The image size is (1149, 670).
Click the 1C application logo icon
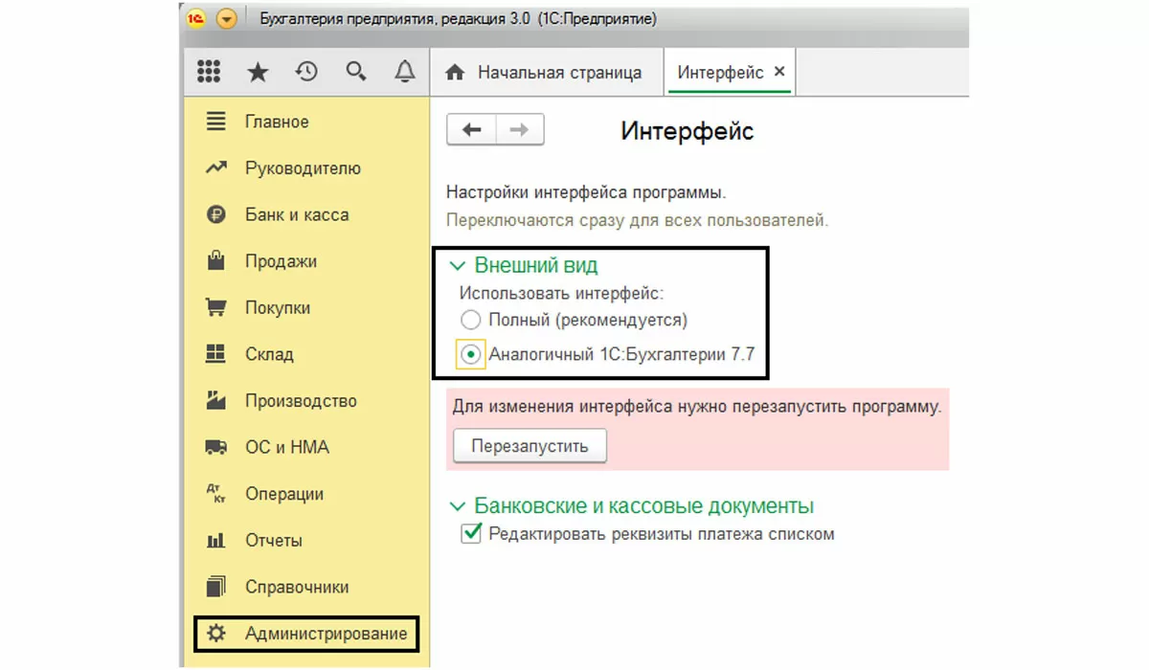(196, 19)
